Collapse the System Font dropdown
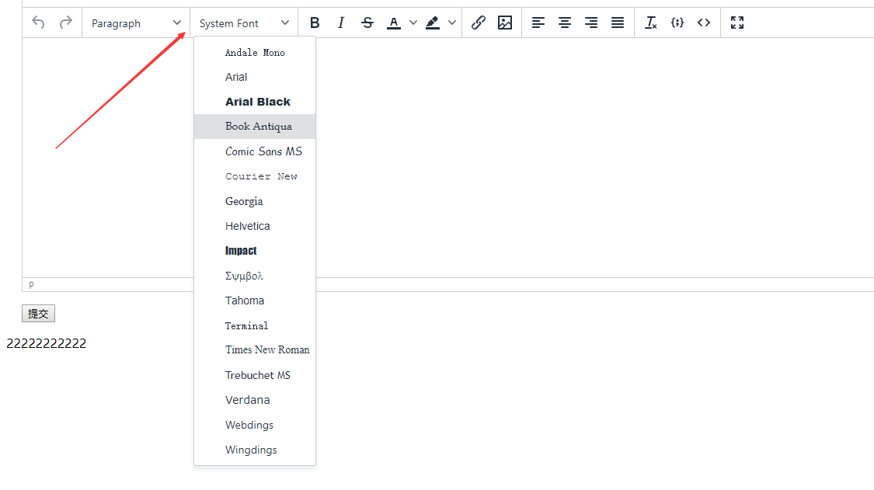The width and height of the screenshot is (874, 490). [244, 23]
